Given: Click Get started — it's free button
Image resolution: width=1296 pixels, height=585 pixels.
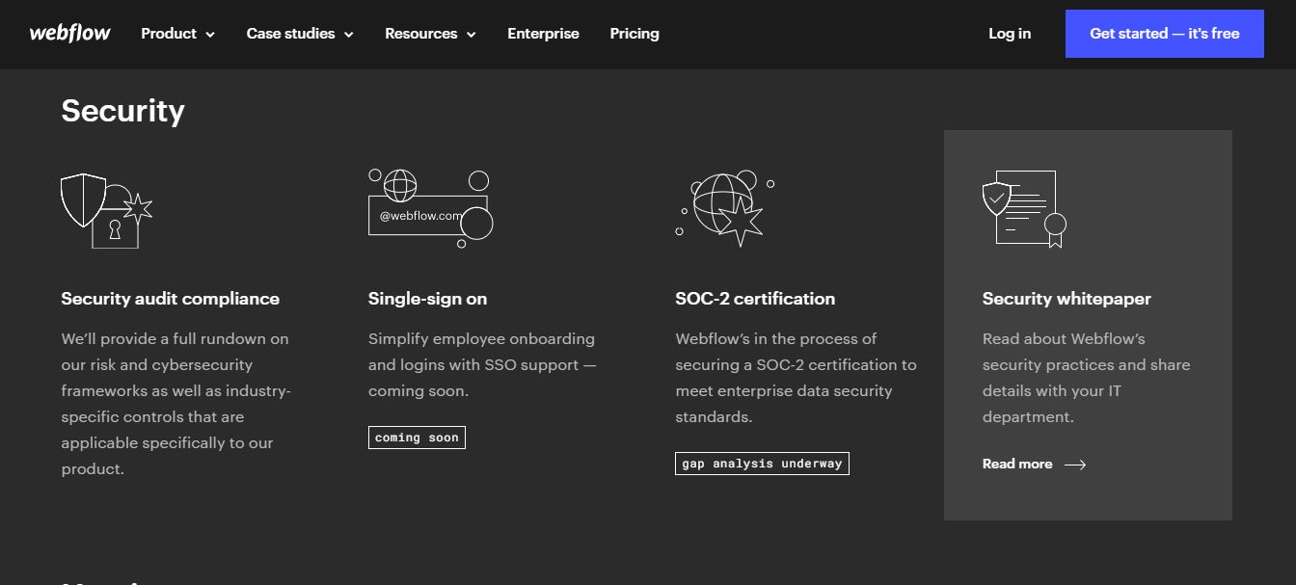Looking at the screenshot, I should pyautogui.click(x=1164, y=34).
